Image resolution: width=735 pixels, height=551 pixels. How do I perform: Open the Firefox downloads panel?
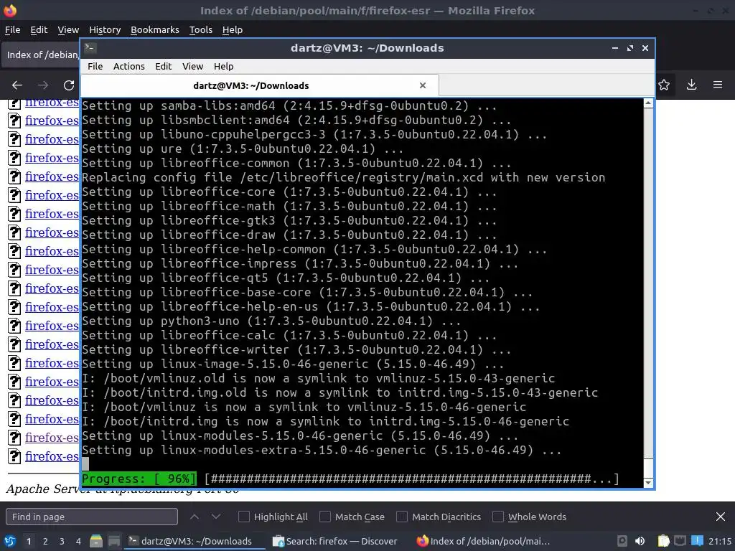pos(691,85)
